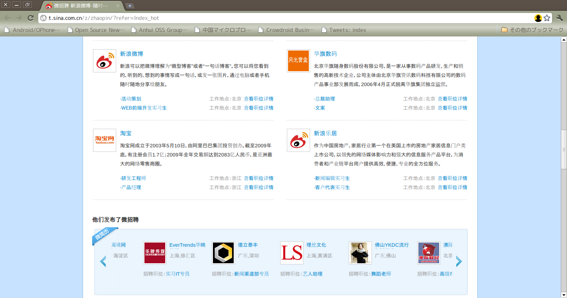Go forward with browser forward arrow
Viewport: 567px width, 298px height.
coord(19,18)
